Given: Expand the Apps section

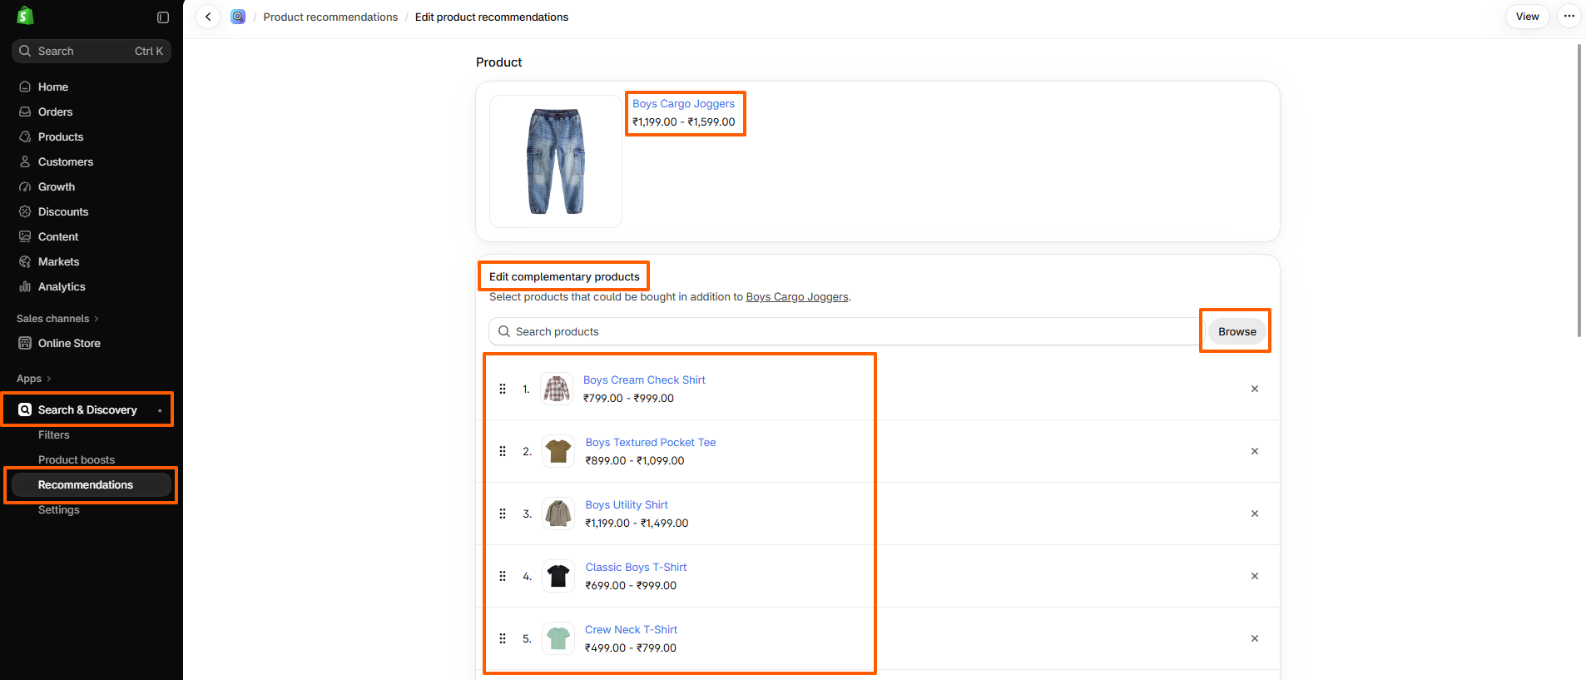Looking at the screenshot, I should click(x=34, y=379).
